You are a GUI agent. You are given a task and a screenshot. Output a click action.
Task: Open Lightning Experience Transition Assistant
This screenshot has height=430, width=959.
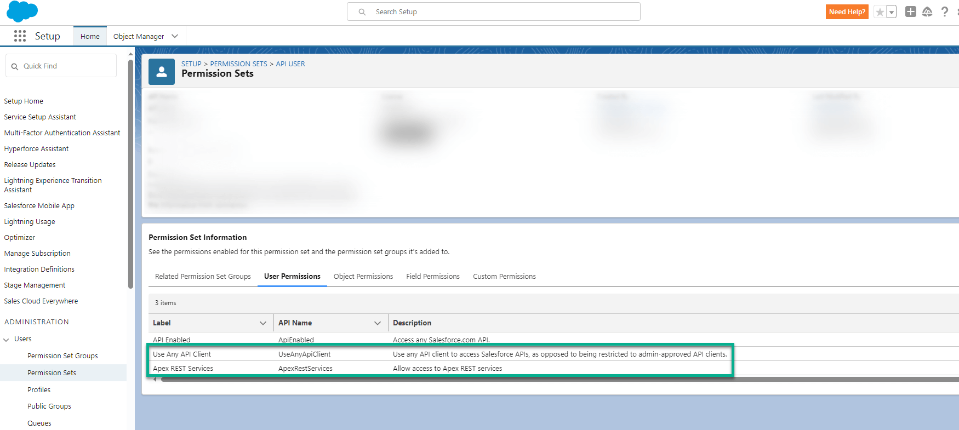[53, 185]
